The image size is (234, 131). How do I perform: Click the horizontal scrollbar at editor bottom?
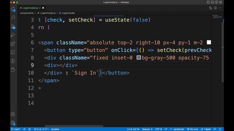[x=74, y=126]
